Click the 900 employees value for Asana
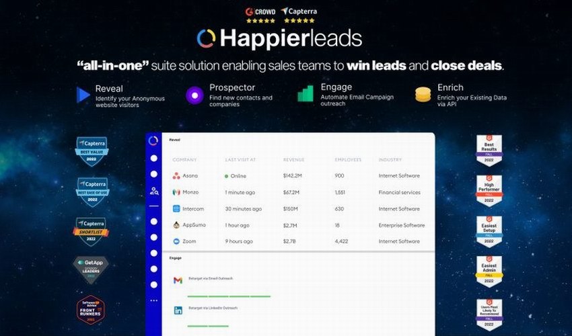The height and width of the screenshot is (336, 572). coord(339,175)
